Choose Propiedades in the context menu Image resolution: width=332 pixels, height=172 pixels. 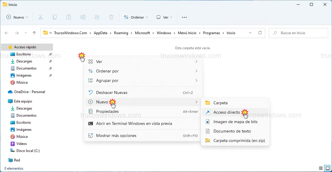click(x=107, y=112)
